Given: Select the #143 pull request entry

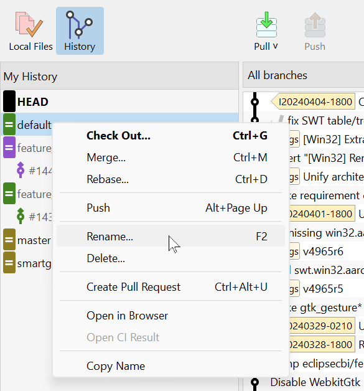Looking at the screenshot, I should point(40,217).
